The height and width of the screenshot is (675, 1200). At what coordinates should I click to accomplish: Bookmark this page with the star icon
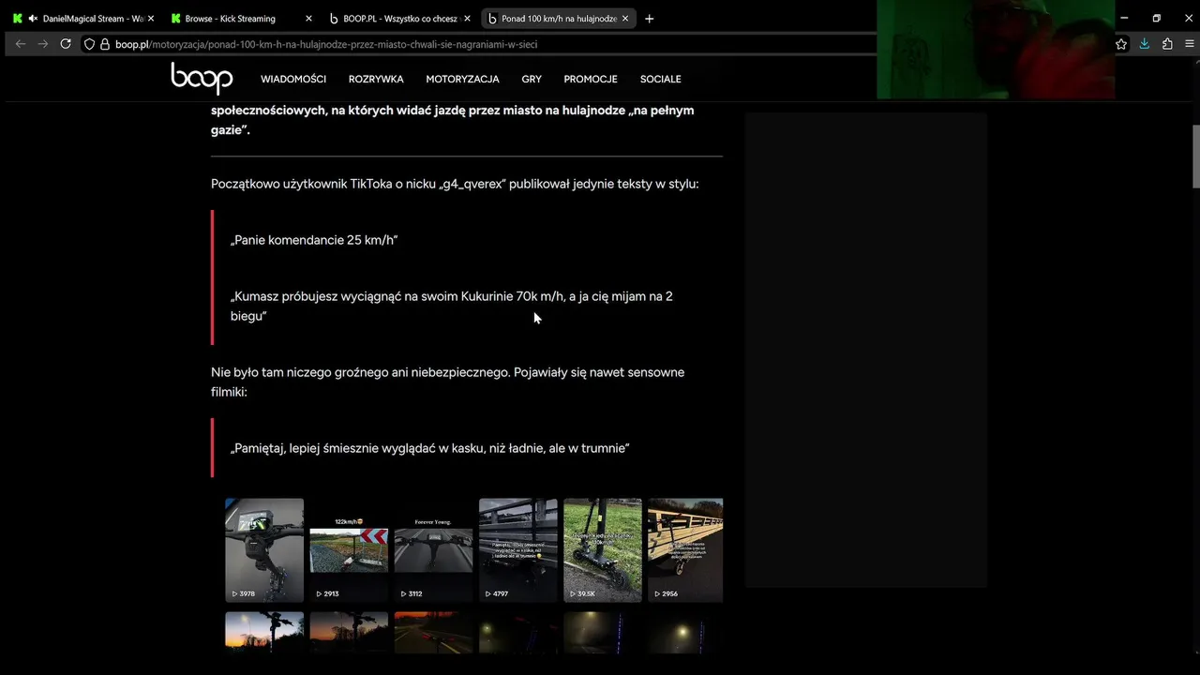1121,44
